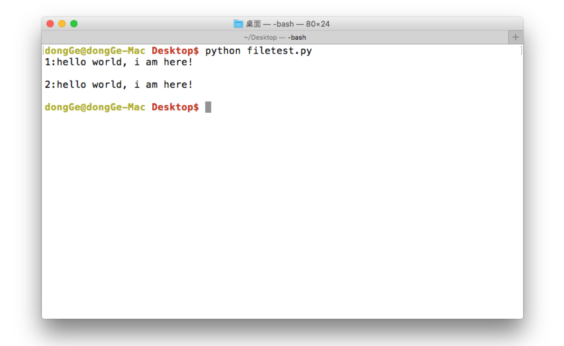Click output line '1:hello world, i am here!'
564x346 pixels.
pyautogui.click(x=119, y=62)
